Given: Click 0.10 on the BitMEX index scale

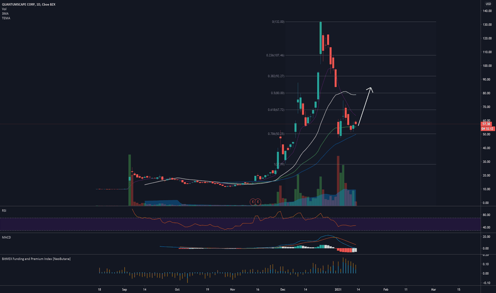Looking at the screenshot, I should coord(487,264).
